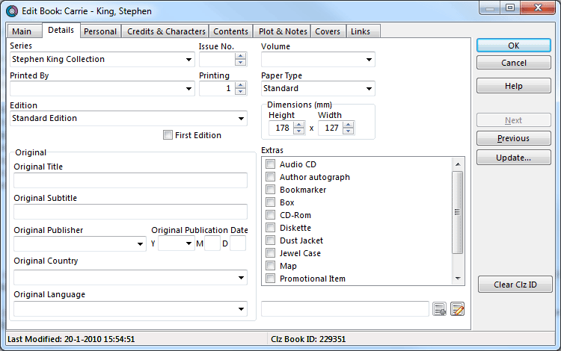Switch to the Credits & Characters tab

(x=166, y=31)
